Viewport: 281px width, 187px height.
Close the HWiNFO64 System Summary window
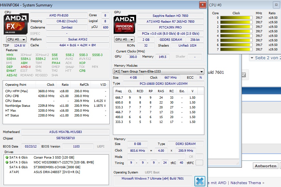coord(202,5)
